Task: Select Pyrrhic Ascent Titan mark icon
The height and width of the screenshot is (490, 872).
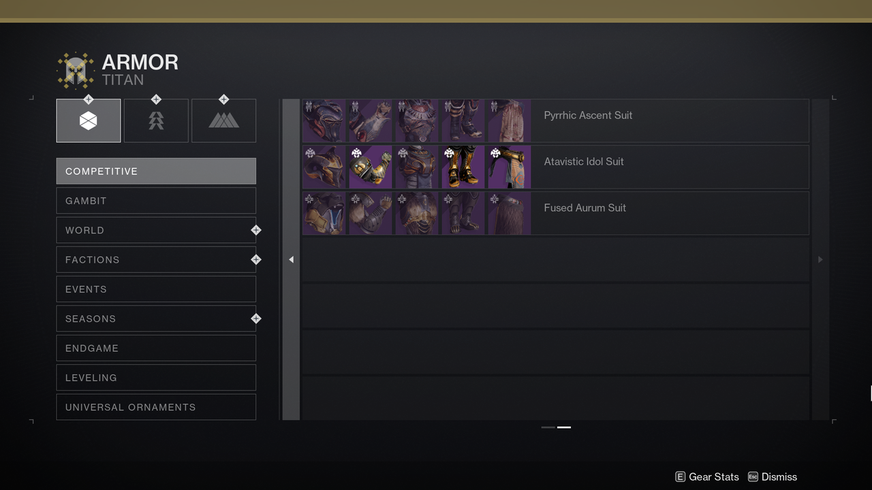Action: coord(510,120)
